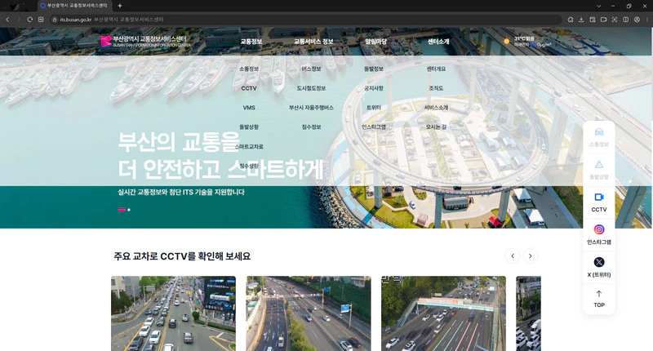Open 서비스소개 submenu item
The height and width of the screenshot is (351, 653).
436,108
